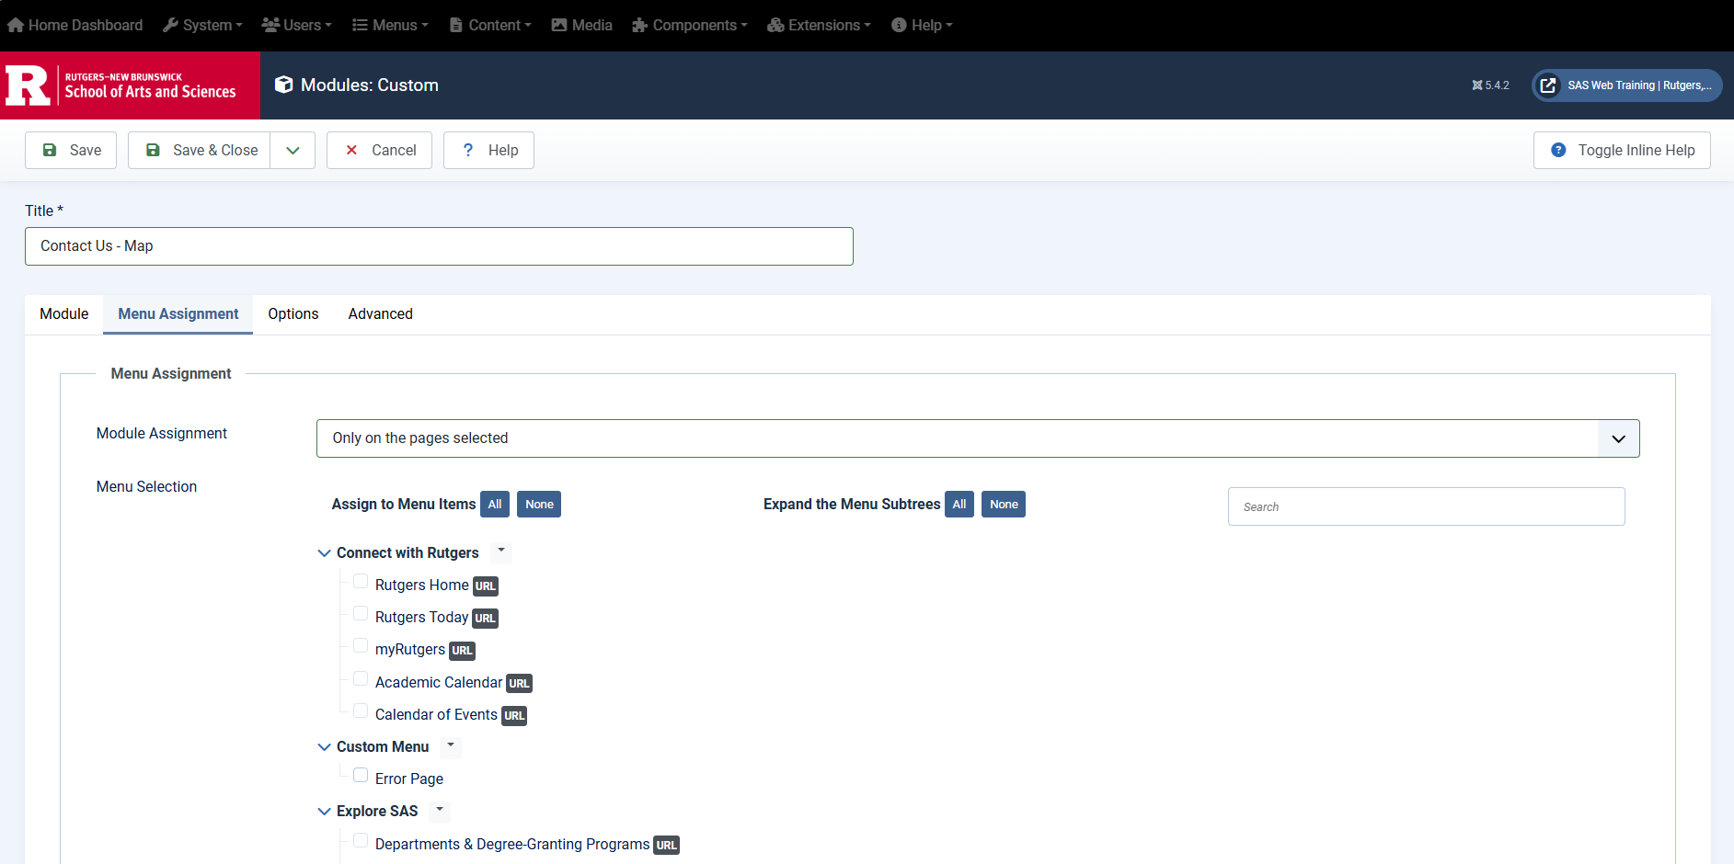Viewport: 1734px width, 864px height.
Task: Collapse the Connect with Rutgers tree
Action: pyautogui.click(x=324, y=553)
